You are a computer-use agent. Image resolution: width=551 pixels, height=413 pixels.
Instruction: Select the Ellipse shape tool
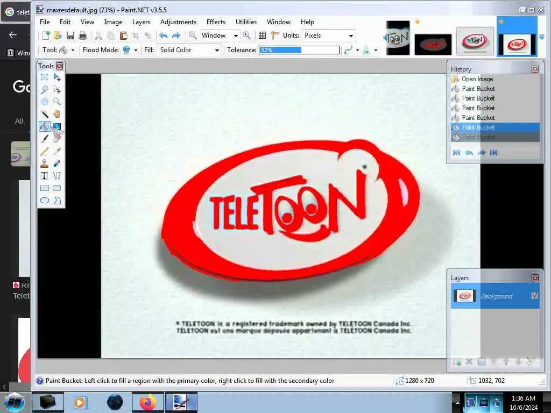tap(45, 201)
